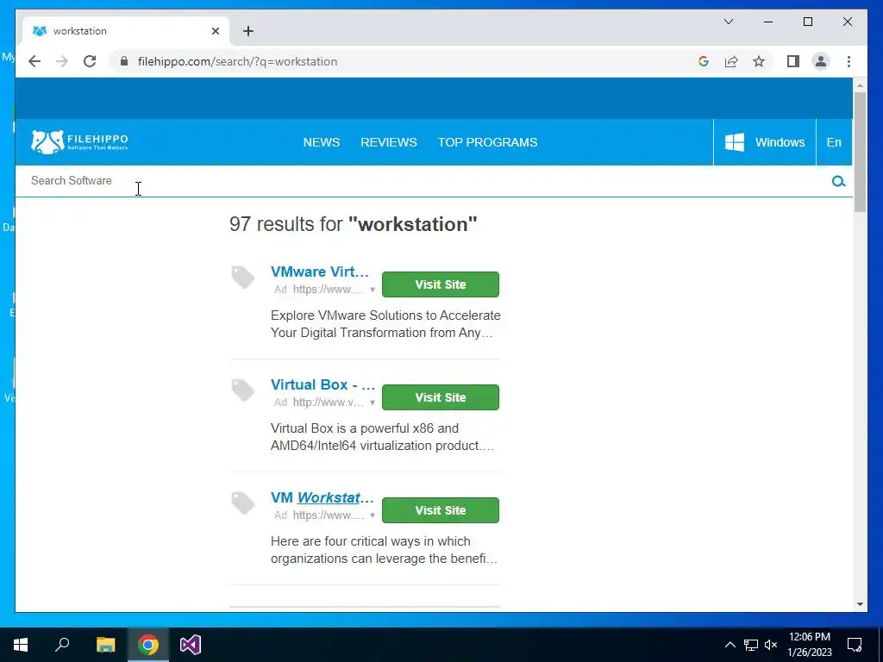Open the NEWS section
Image resolution: width=883 pixels, height=662 pixels.
pyautogui.click(x=322, y=142)
